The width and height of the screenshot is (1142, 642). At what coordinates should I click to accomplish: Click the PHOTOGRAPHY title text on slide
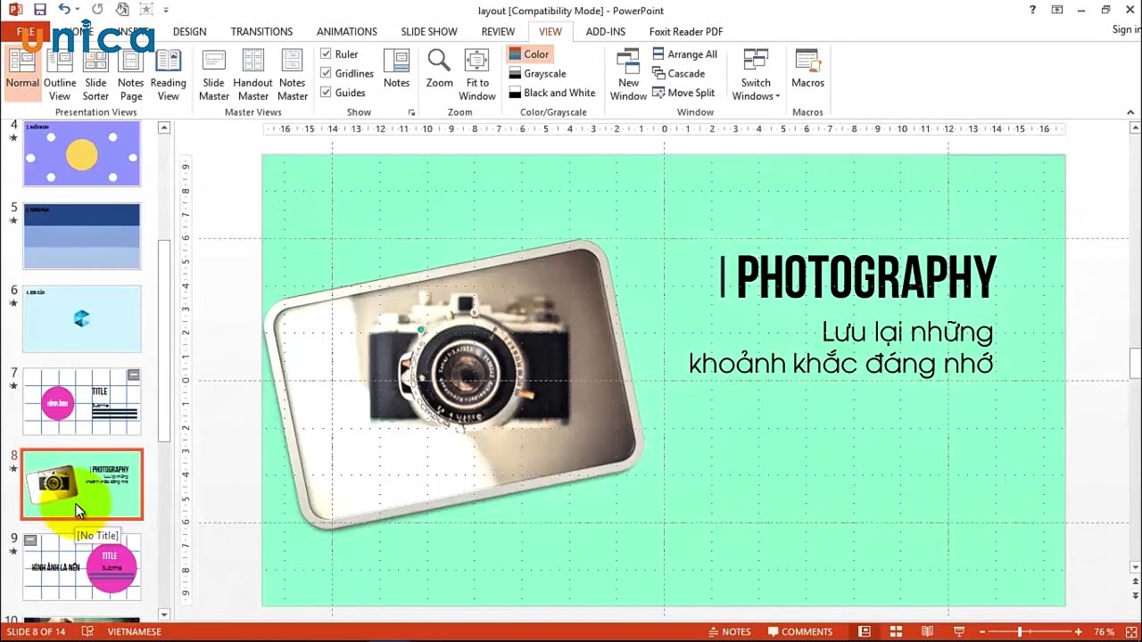pyautogui.click(x=865, y=277)
